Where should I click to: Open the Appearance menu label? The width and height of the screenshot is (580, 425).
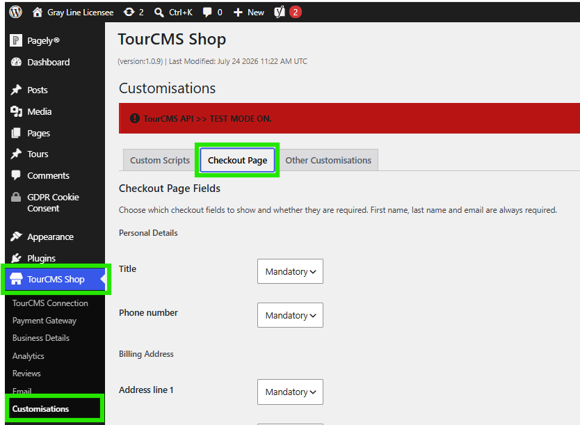(50, 236)
